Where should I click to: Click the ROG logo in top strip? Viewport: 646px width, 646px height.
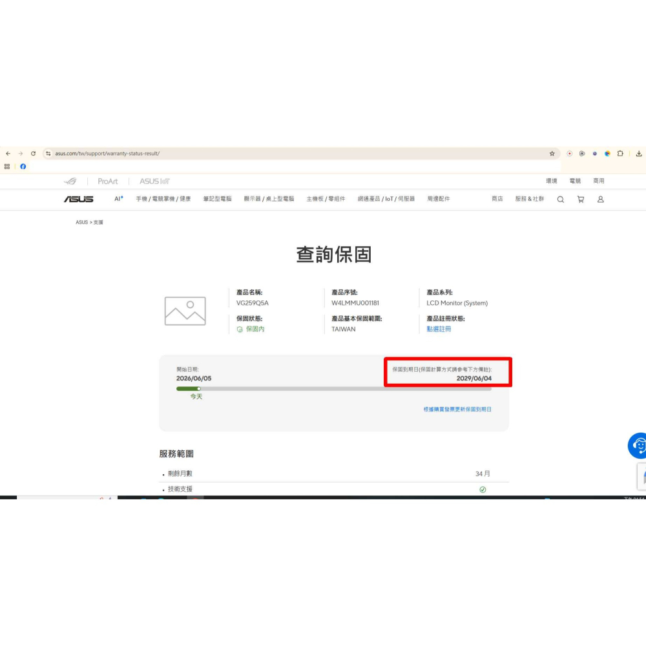70,181
